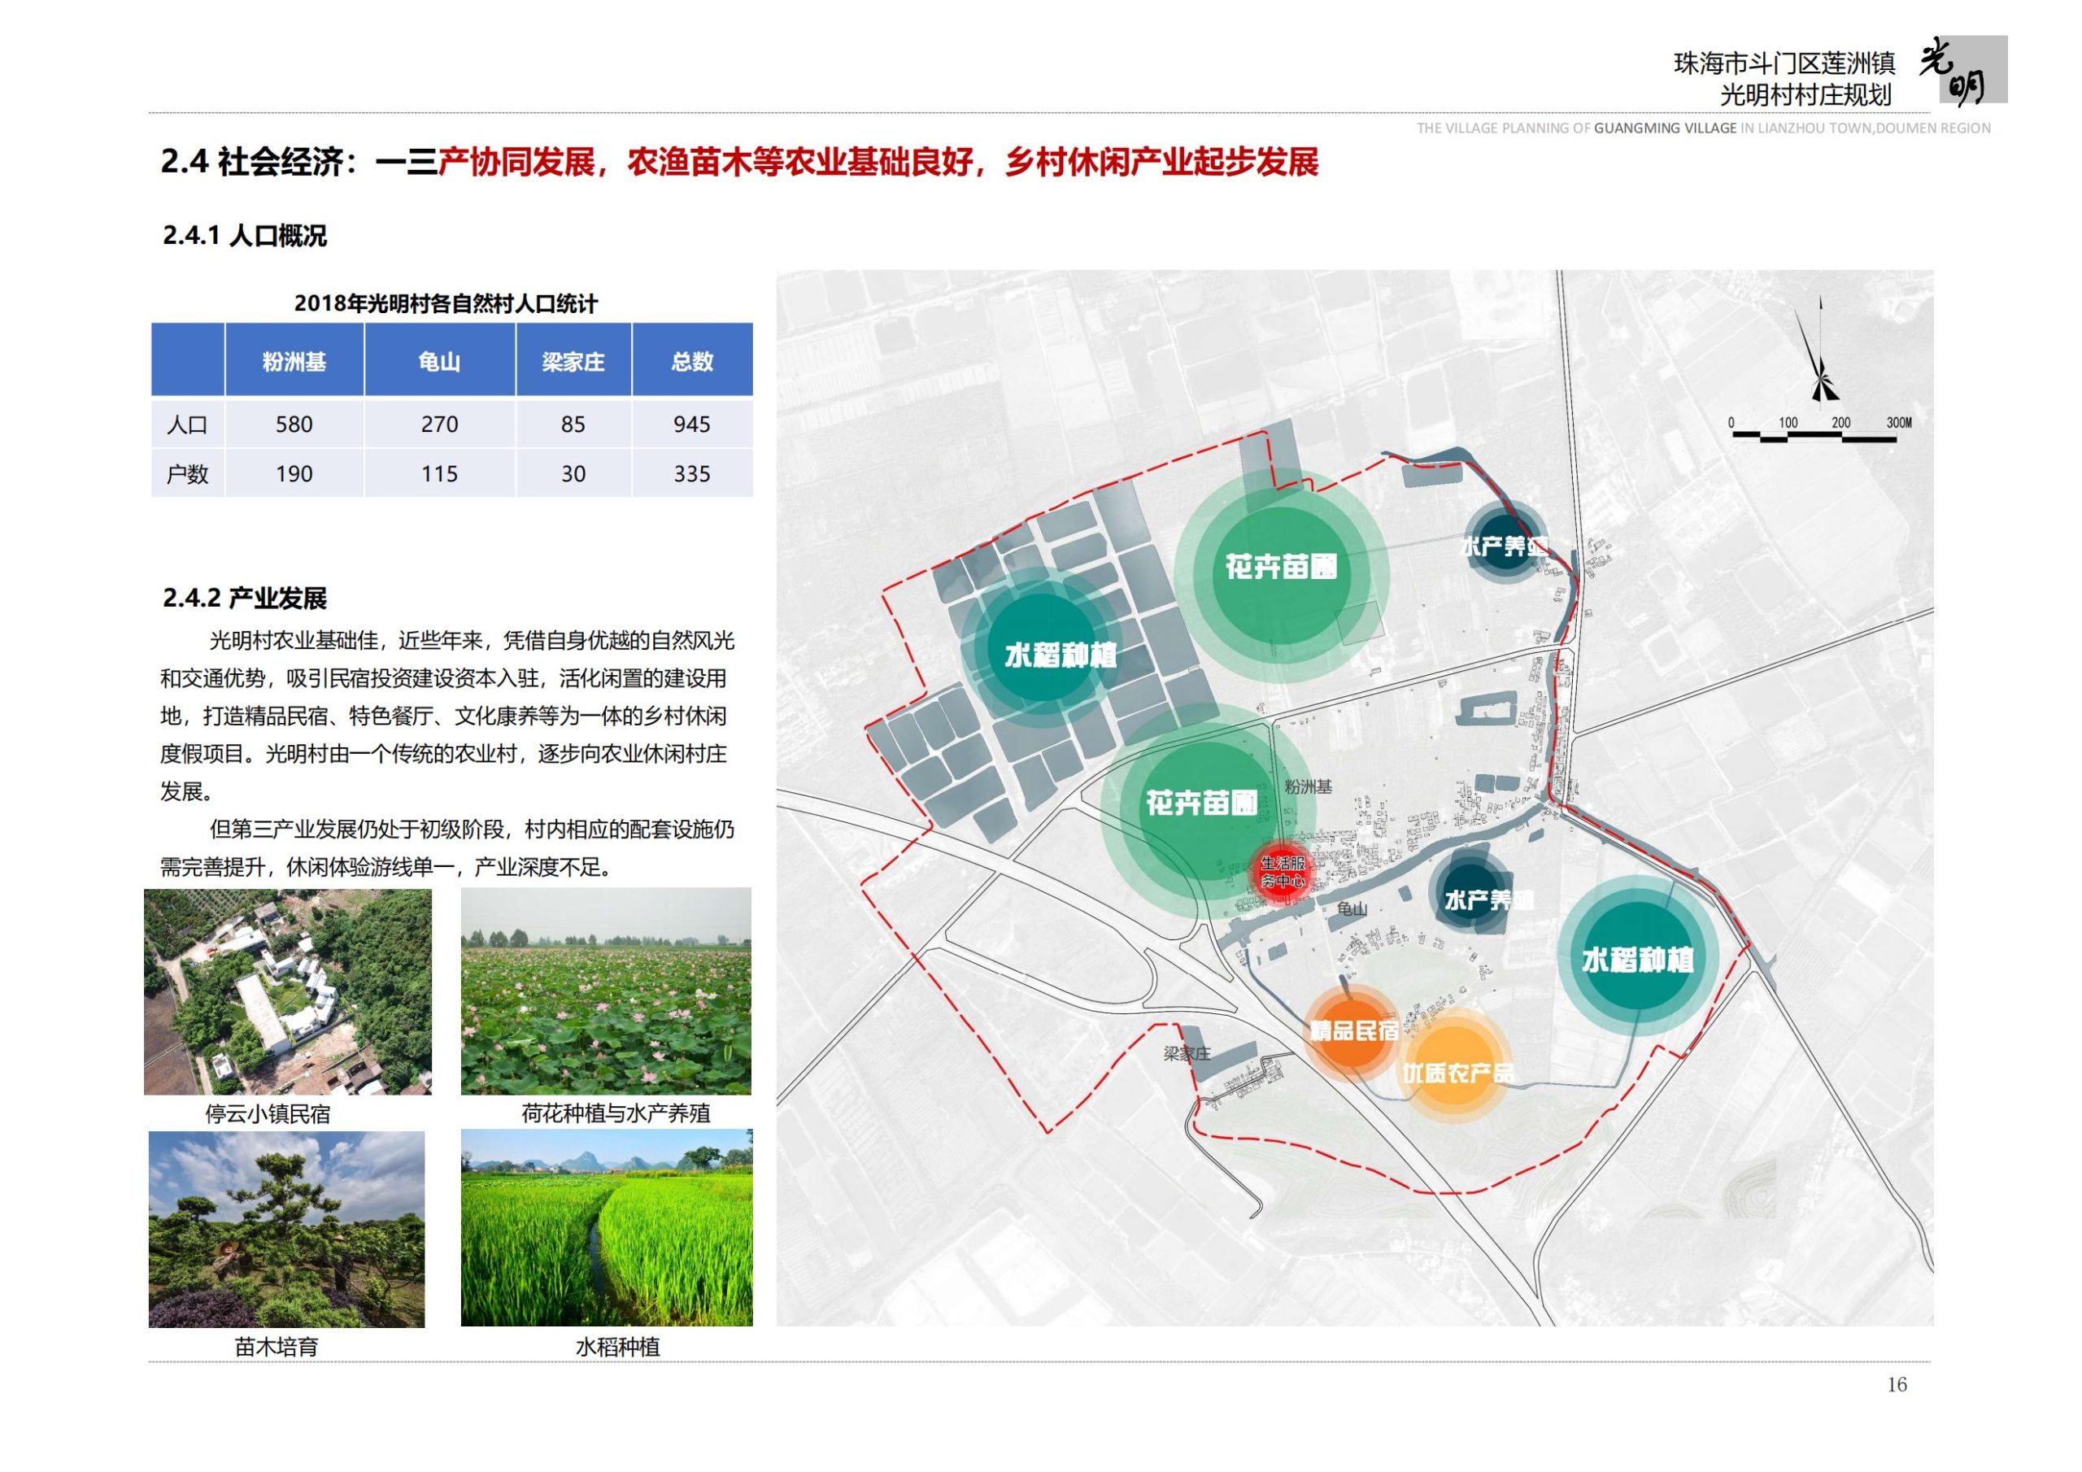Click the paragraph starting 光明村农业基础佳
This screenshot has width=2082, height=1472.
tap(447, 716)
